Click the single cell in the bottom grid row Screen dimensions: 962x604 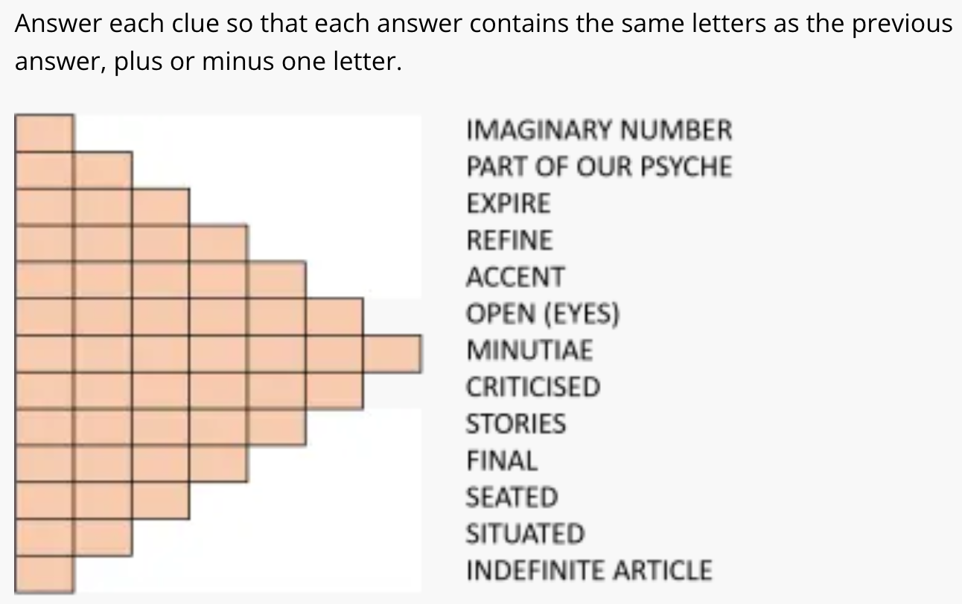(44, 574)
